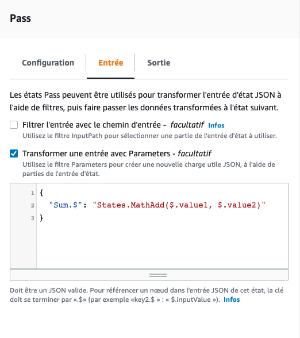Place cursor on States.MathAdd function name

(x=131, y=205)
